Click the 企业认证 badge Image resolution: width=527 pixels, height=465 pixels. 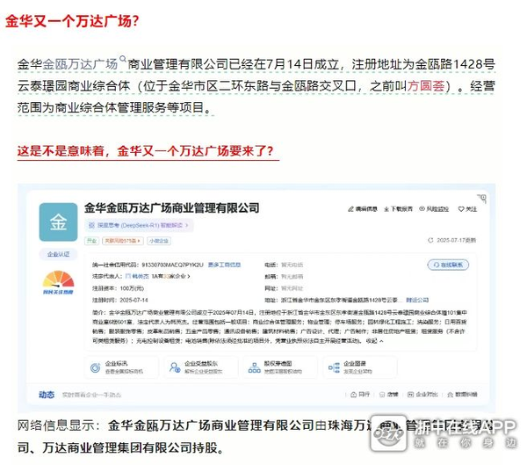pos(58,254)
